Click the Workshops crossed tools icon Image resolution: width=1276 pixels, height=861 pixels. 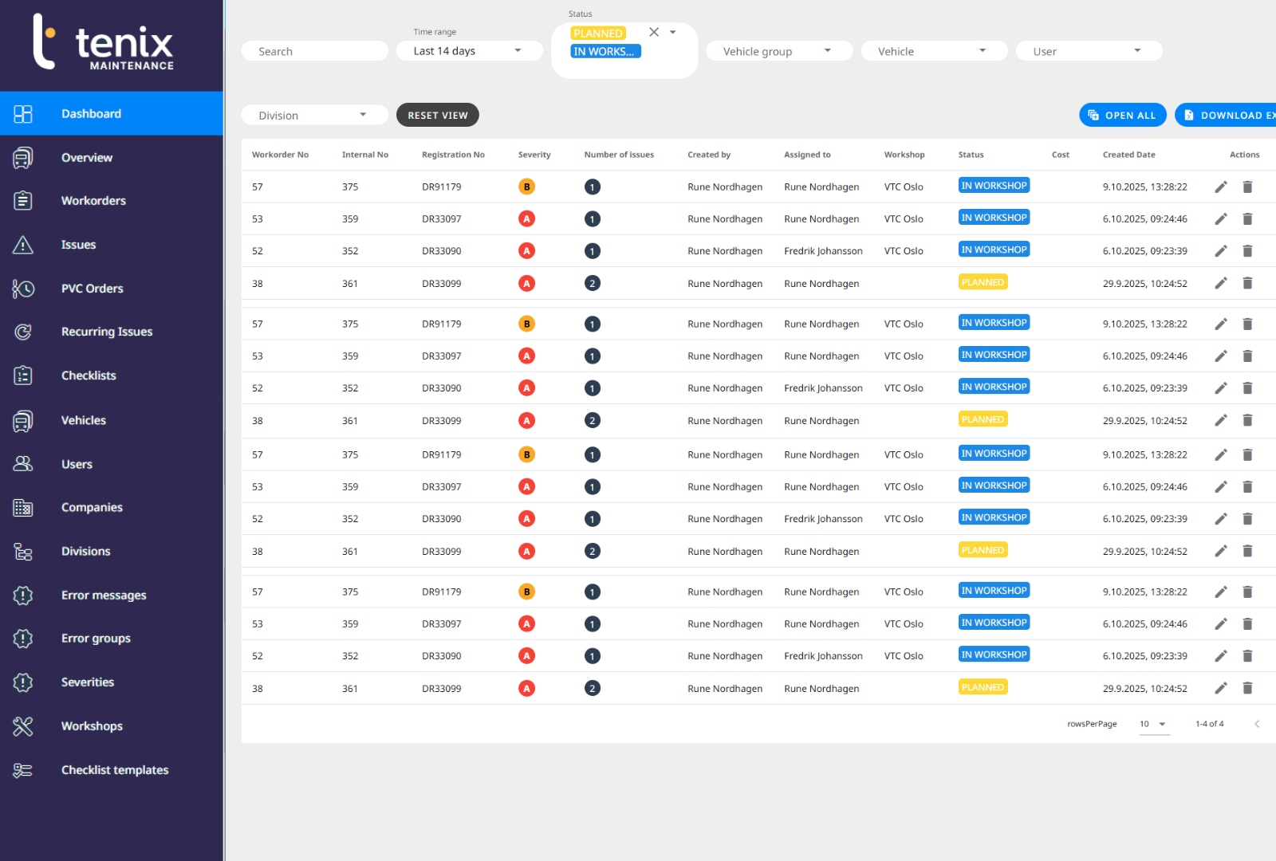coord(23,726)
